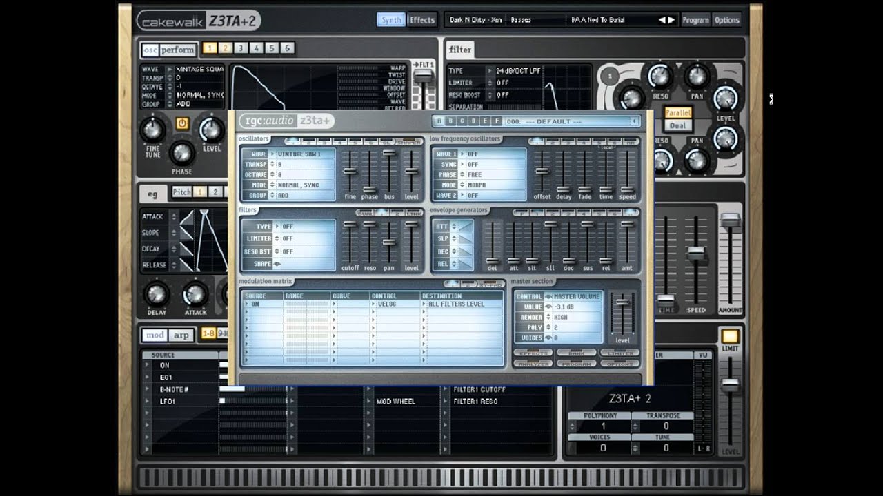Open WAVE 1 dropdown in z3ta+ LFO
The image size is (883, 496).
[463, 154]
